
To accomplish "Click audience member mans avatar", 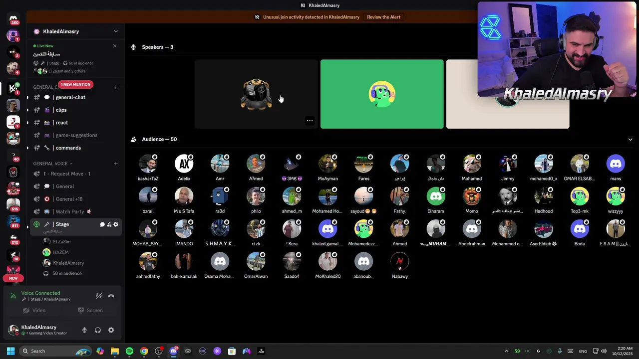I will pyautogui.click(x=616, y=164).
